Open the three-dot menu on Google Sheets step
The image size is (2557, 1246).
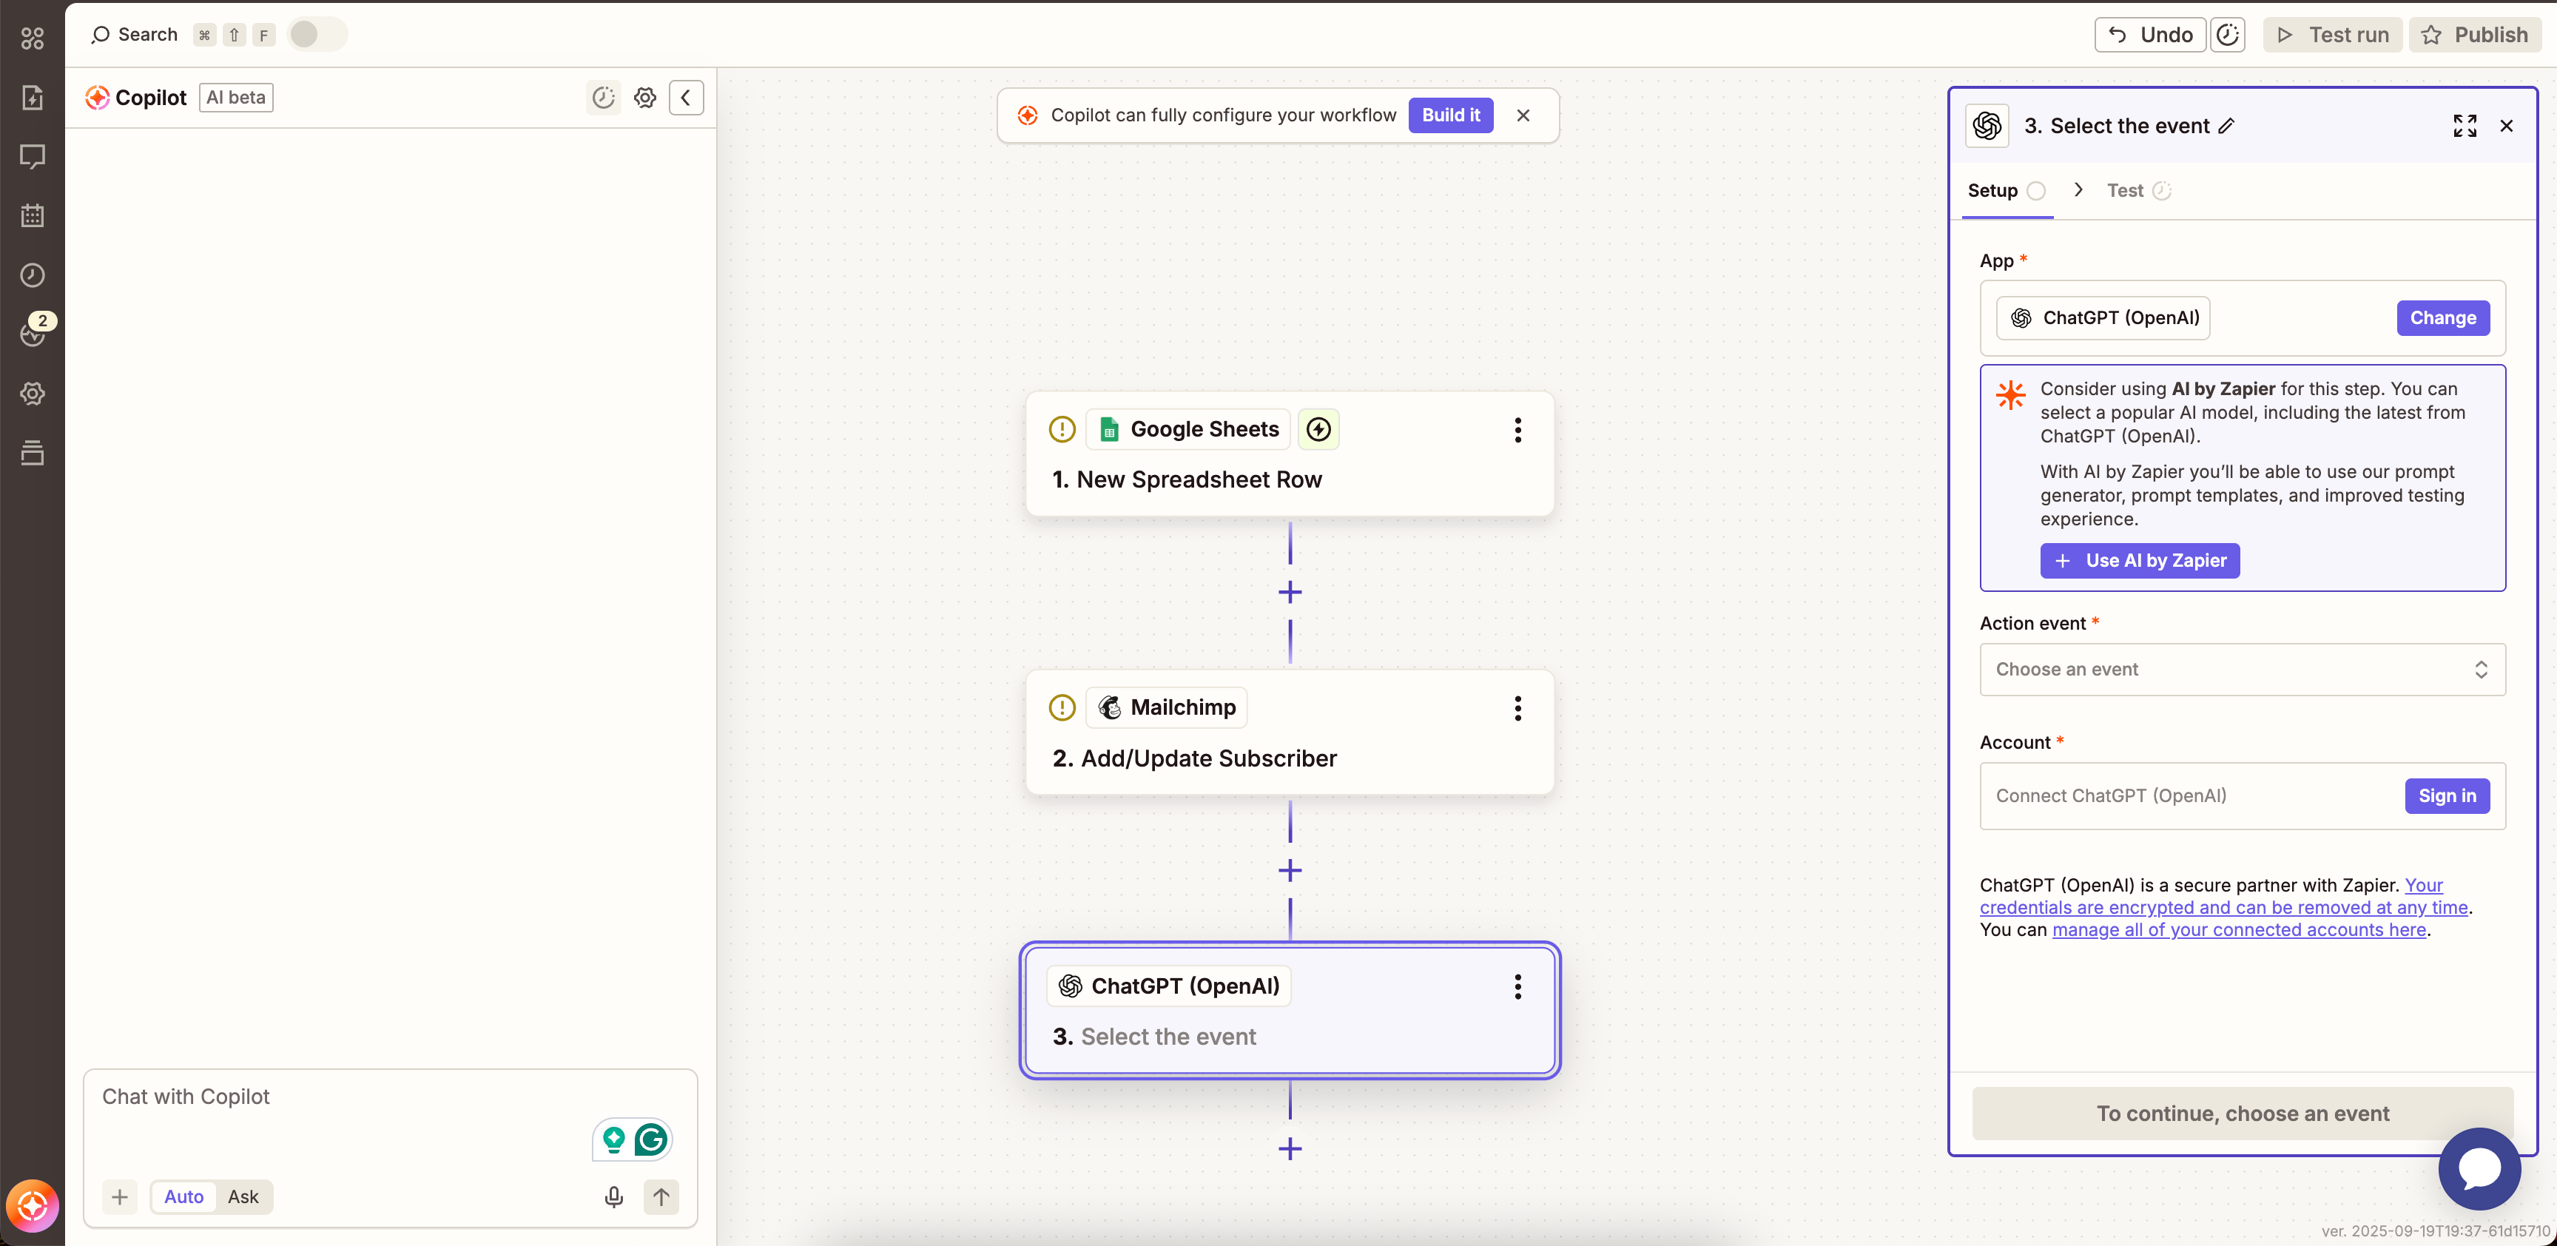click(1517, 430)
